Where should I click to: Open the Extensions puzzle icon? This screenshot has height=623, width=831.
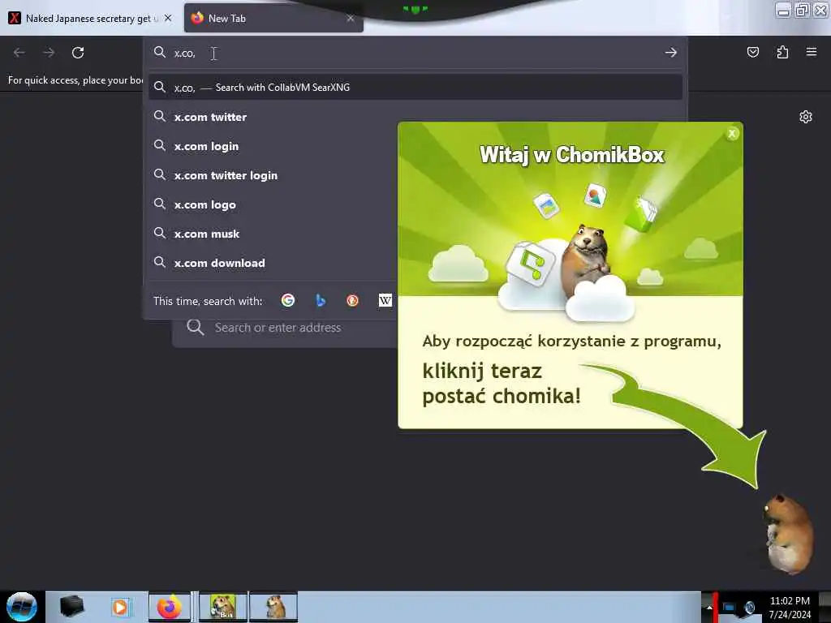point(782,52)
